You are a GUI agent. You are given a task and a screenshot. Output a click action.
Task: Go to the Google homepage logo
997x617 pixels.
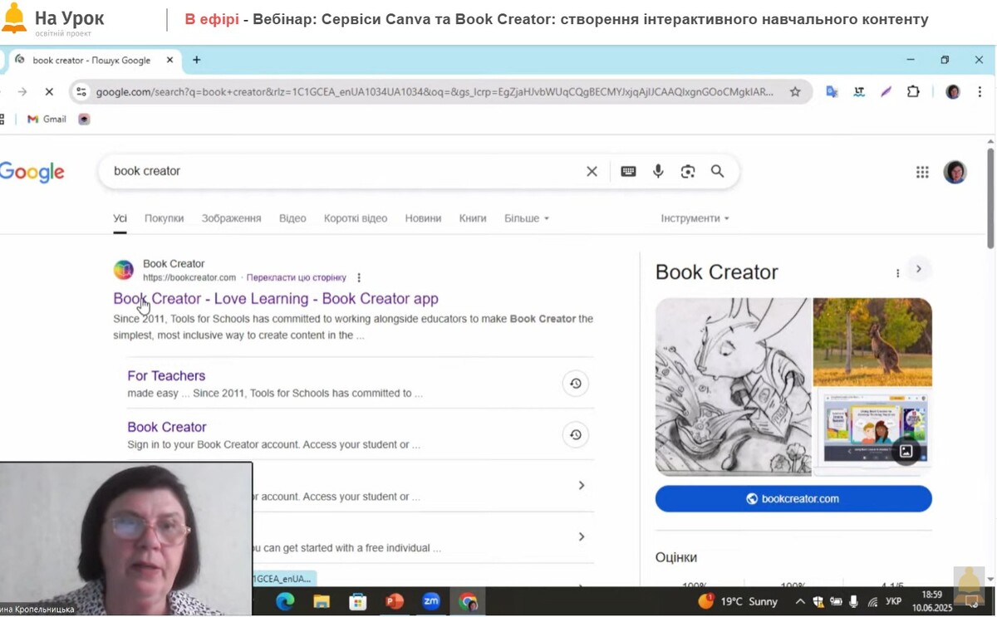[32, 172]
